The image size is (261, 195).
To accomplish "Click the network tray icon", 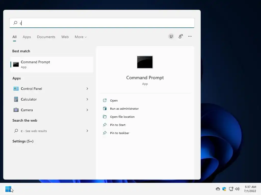I will [x=231, y=189].
